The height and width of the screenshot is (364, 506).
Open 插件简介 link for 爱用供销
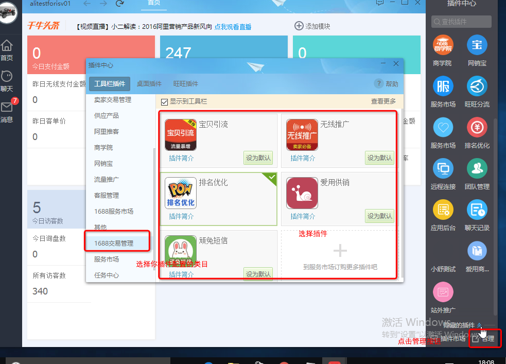pyautogui.click(x=303, y=216)
